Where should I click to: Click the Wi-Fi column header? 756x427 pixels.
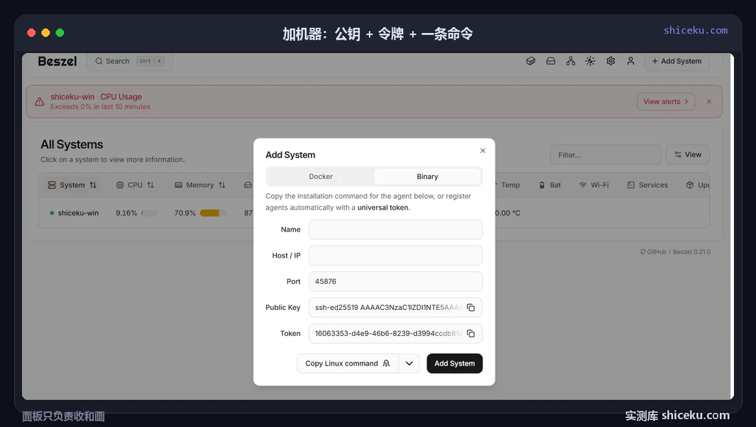594,185
